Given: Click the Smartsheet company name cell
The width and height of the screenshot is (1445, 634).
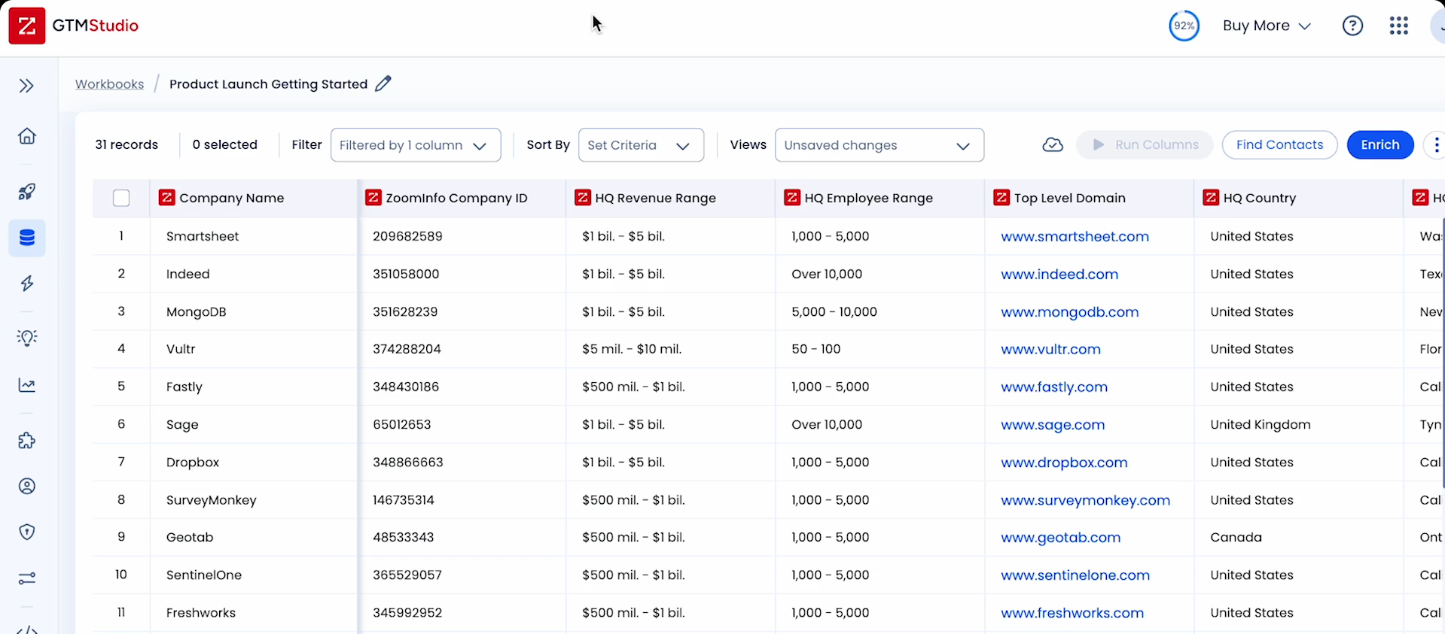Looking at the screenshot, I should coord(255,236).
